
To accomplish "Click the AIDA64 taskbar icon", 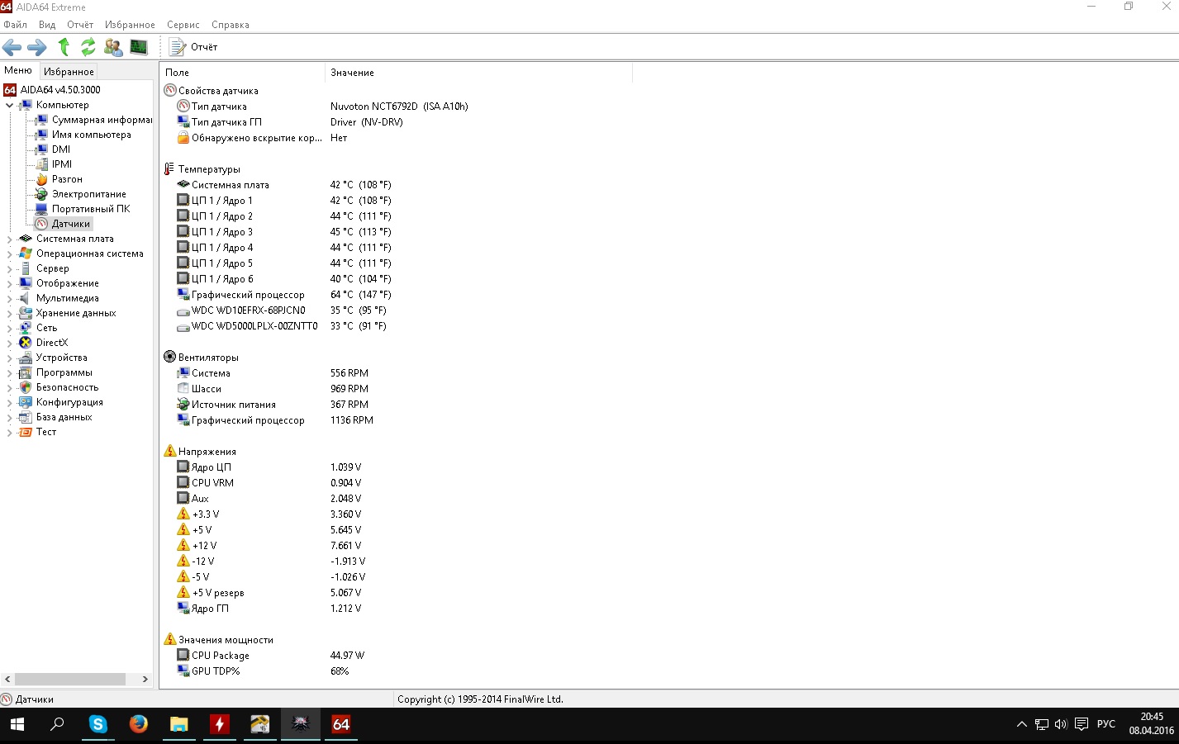I will click(x=341, y=725).
